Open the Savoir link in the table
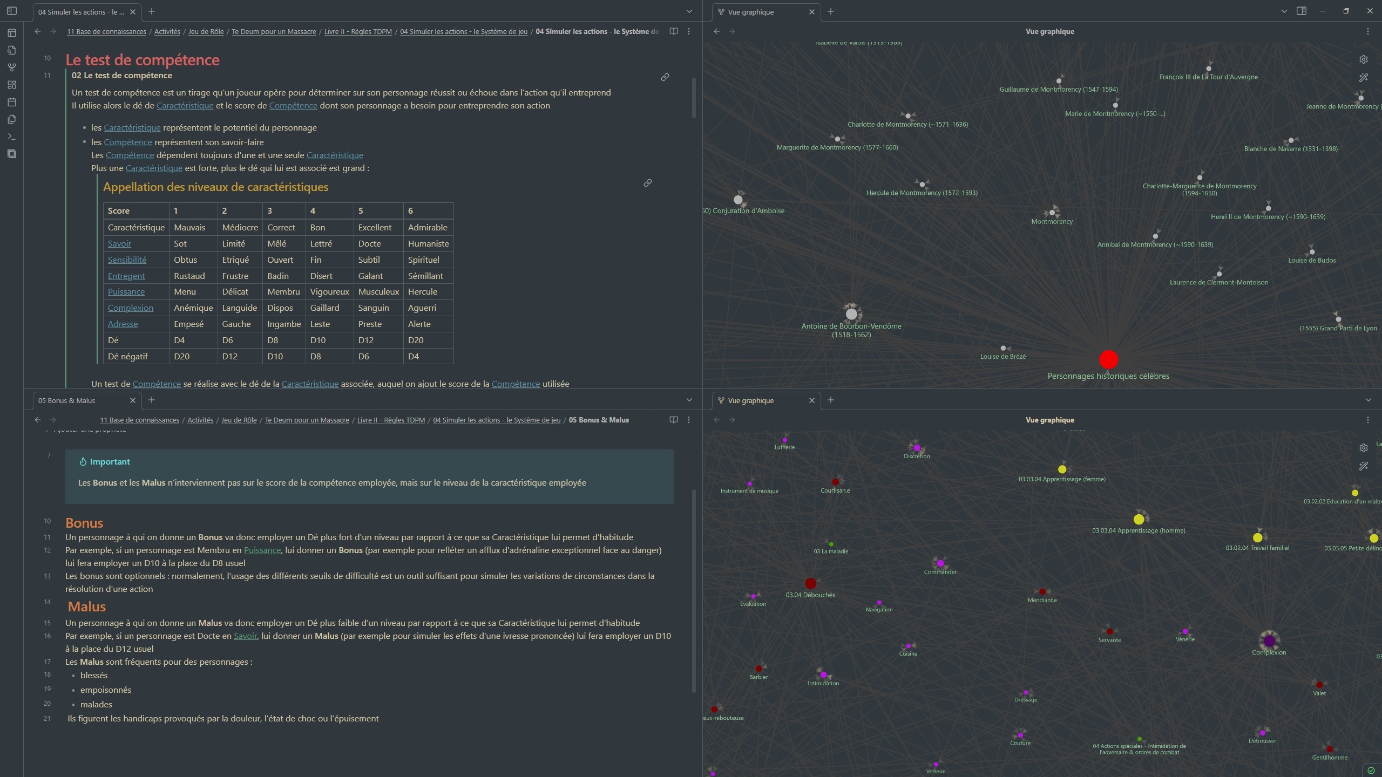The width and height of the screenshot is (1382, 777). (119, 243)
